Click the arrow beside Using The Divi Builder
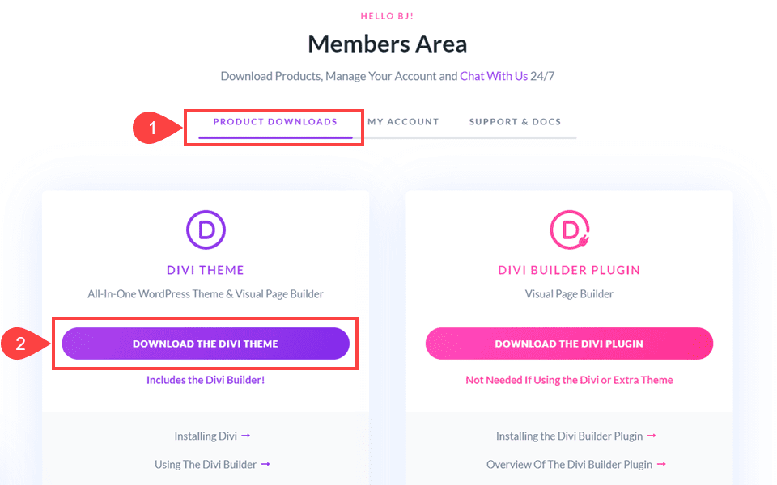This screenshot has width=777, height=485. [265, 464]
